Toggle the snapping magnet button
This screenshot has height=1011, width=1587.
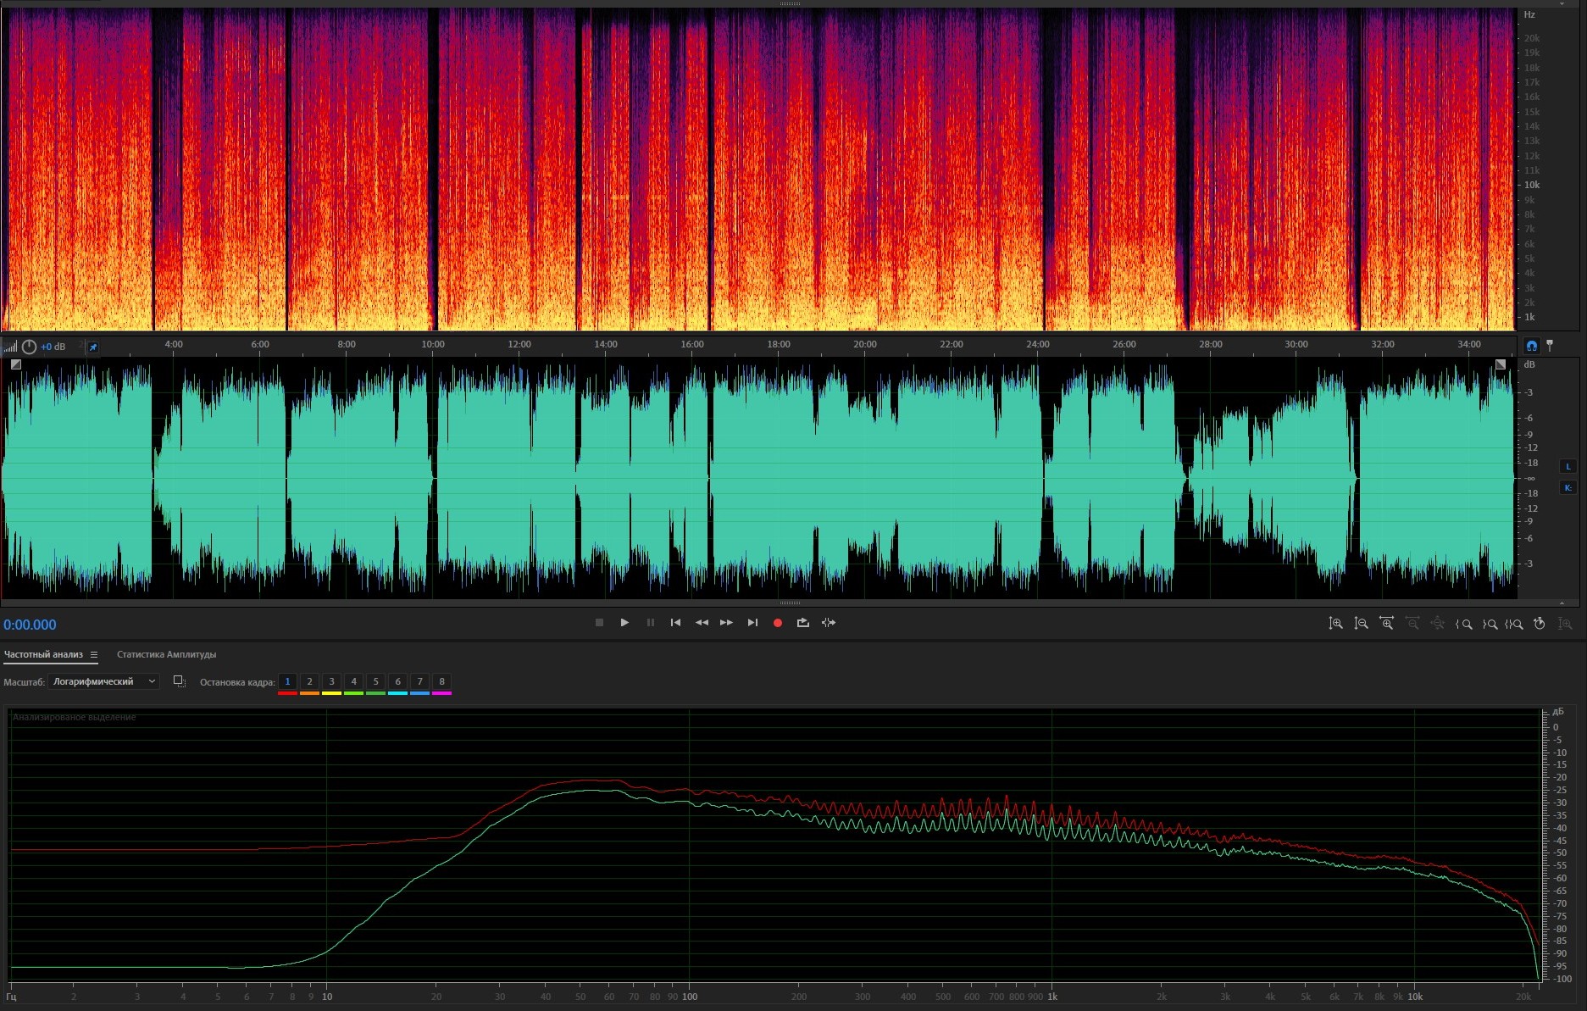[x=1531, y=345]
